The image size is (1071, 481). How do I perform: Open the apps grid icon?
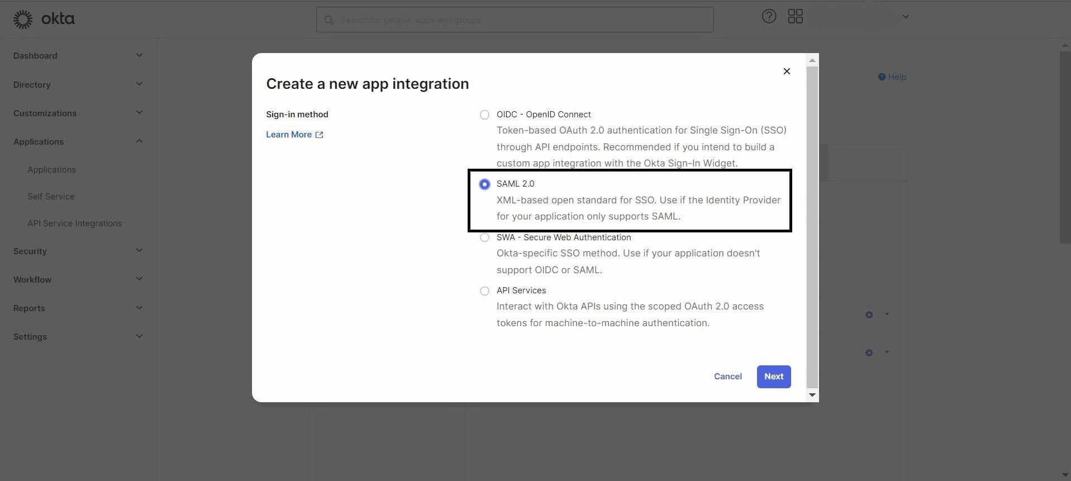[795, 17]
